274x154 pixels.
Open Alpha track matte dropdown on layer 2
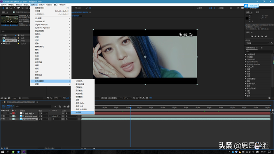click(56, 116)
